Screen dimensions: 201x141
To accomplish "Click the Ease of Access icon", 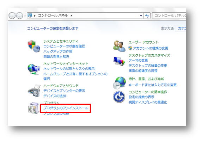I will tap(119, 97).
